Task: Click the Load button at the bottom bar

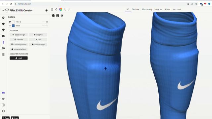Action: point(15,118)
